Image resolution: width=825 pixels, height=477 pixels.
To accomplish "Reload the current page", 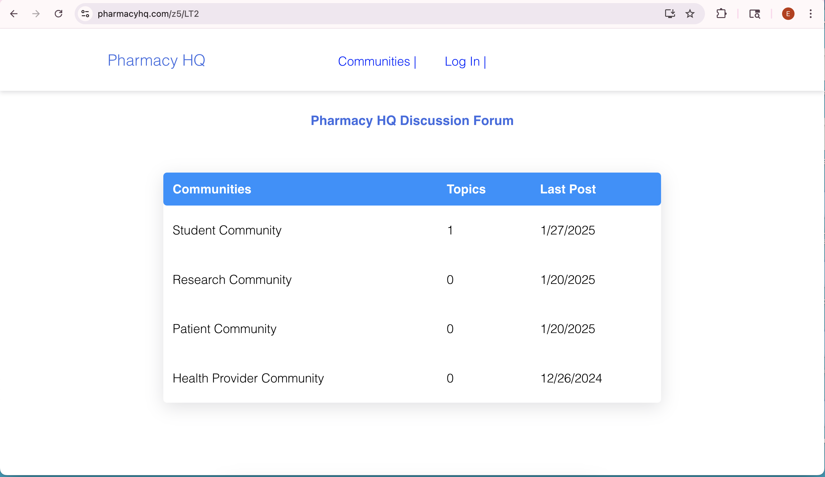I will (58, 14).
